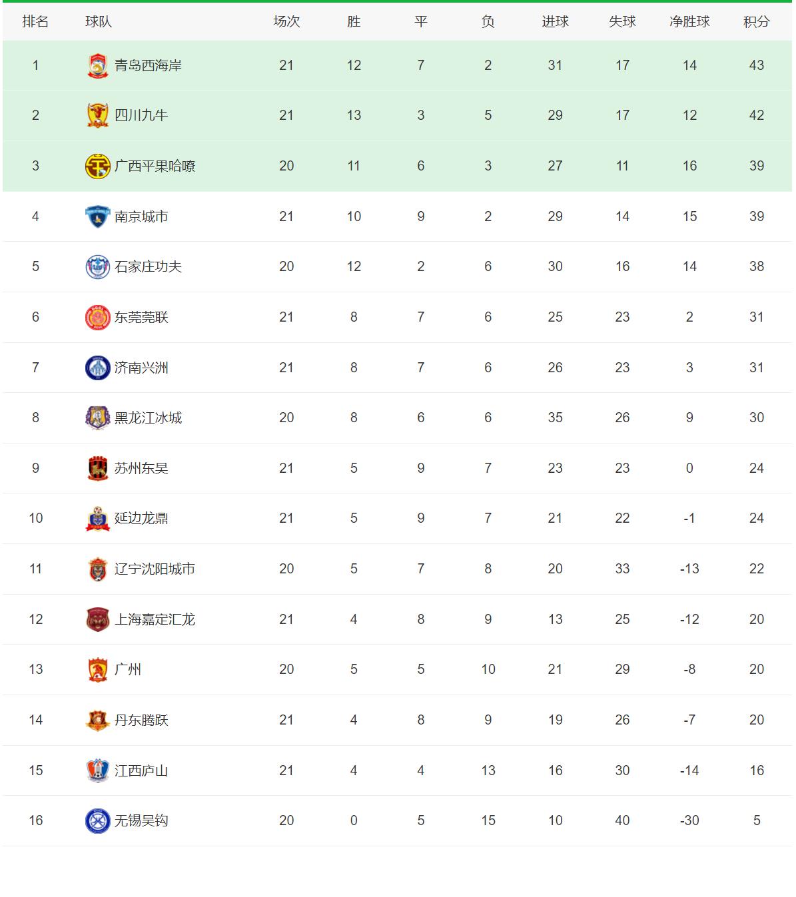796x897 pixels.
Task: Click the 江西庐山 shield logo
Action: (98, 770)
